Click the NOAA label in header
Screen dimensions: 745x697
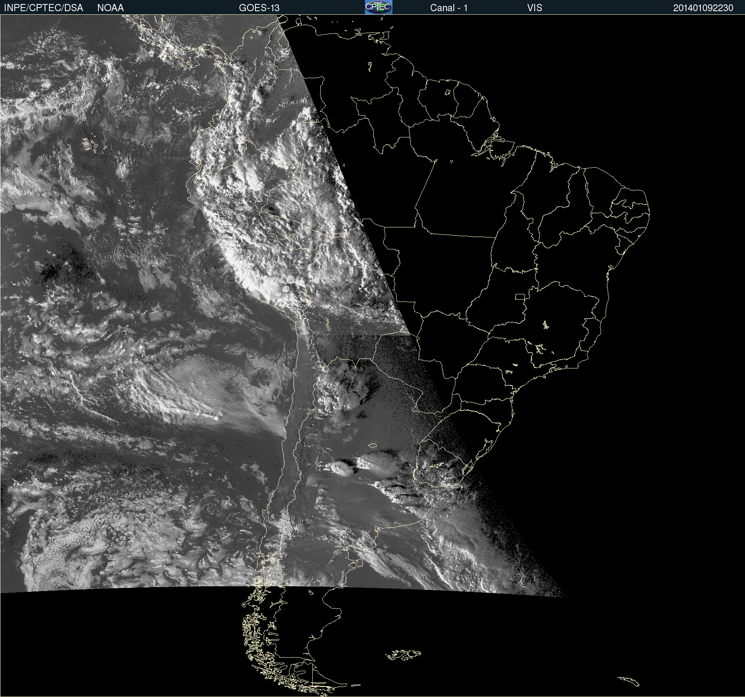[x=110, y=8]
